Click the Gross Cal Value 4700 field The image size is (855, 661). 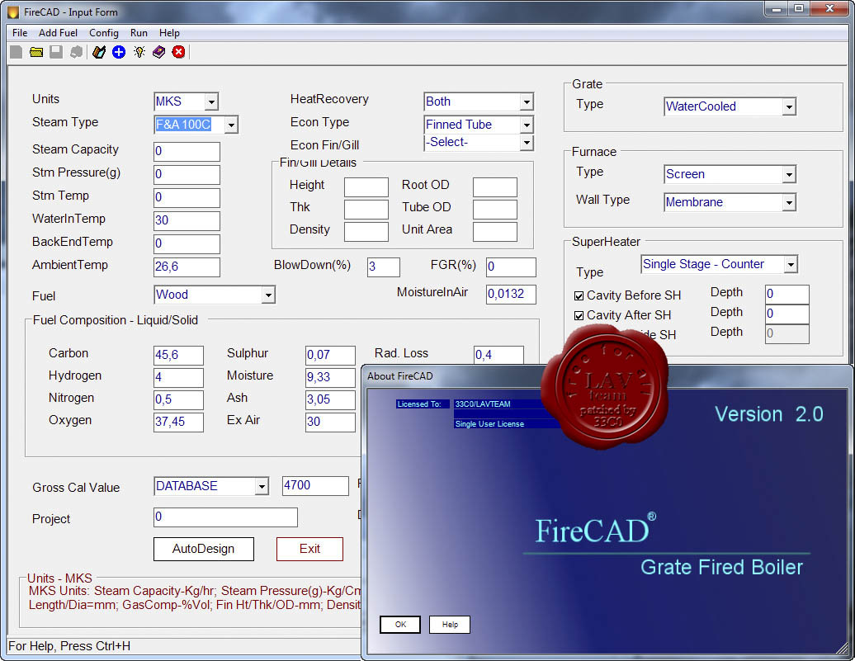(x=316, y=486)
